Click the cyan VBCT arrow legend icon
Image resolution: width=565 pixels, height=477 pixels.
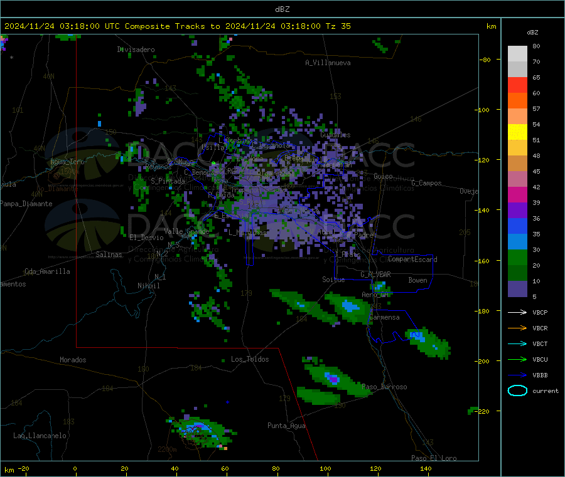[517, 343]
